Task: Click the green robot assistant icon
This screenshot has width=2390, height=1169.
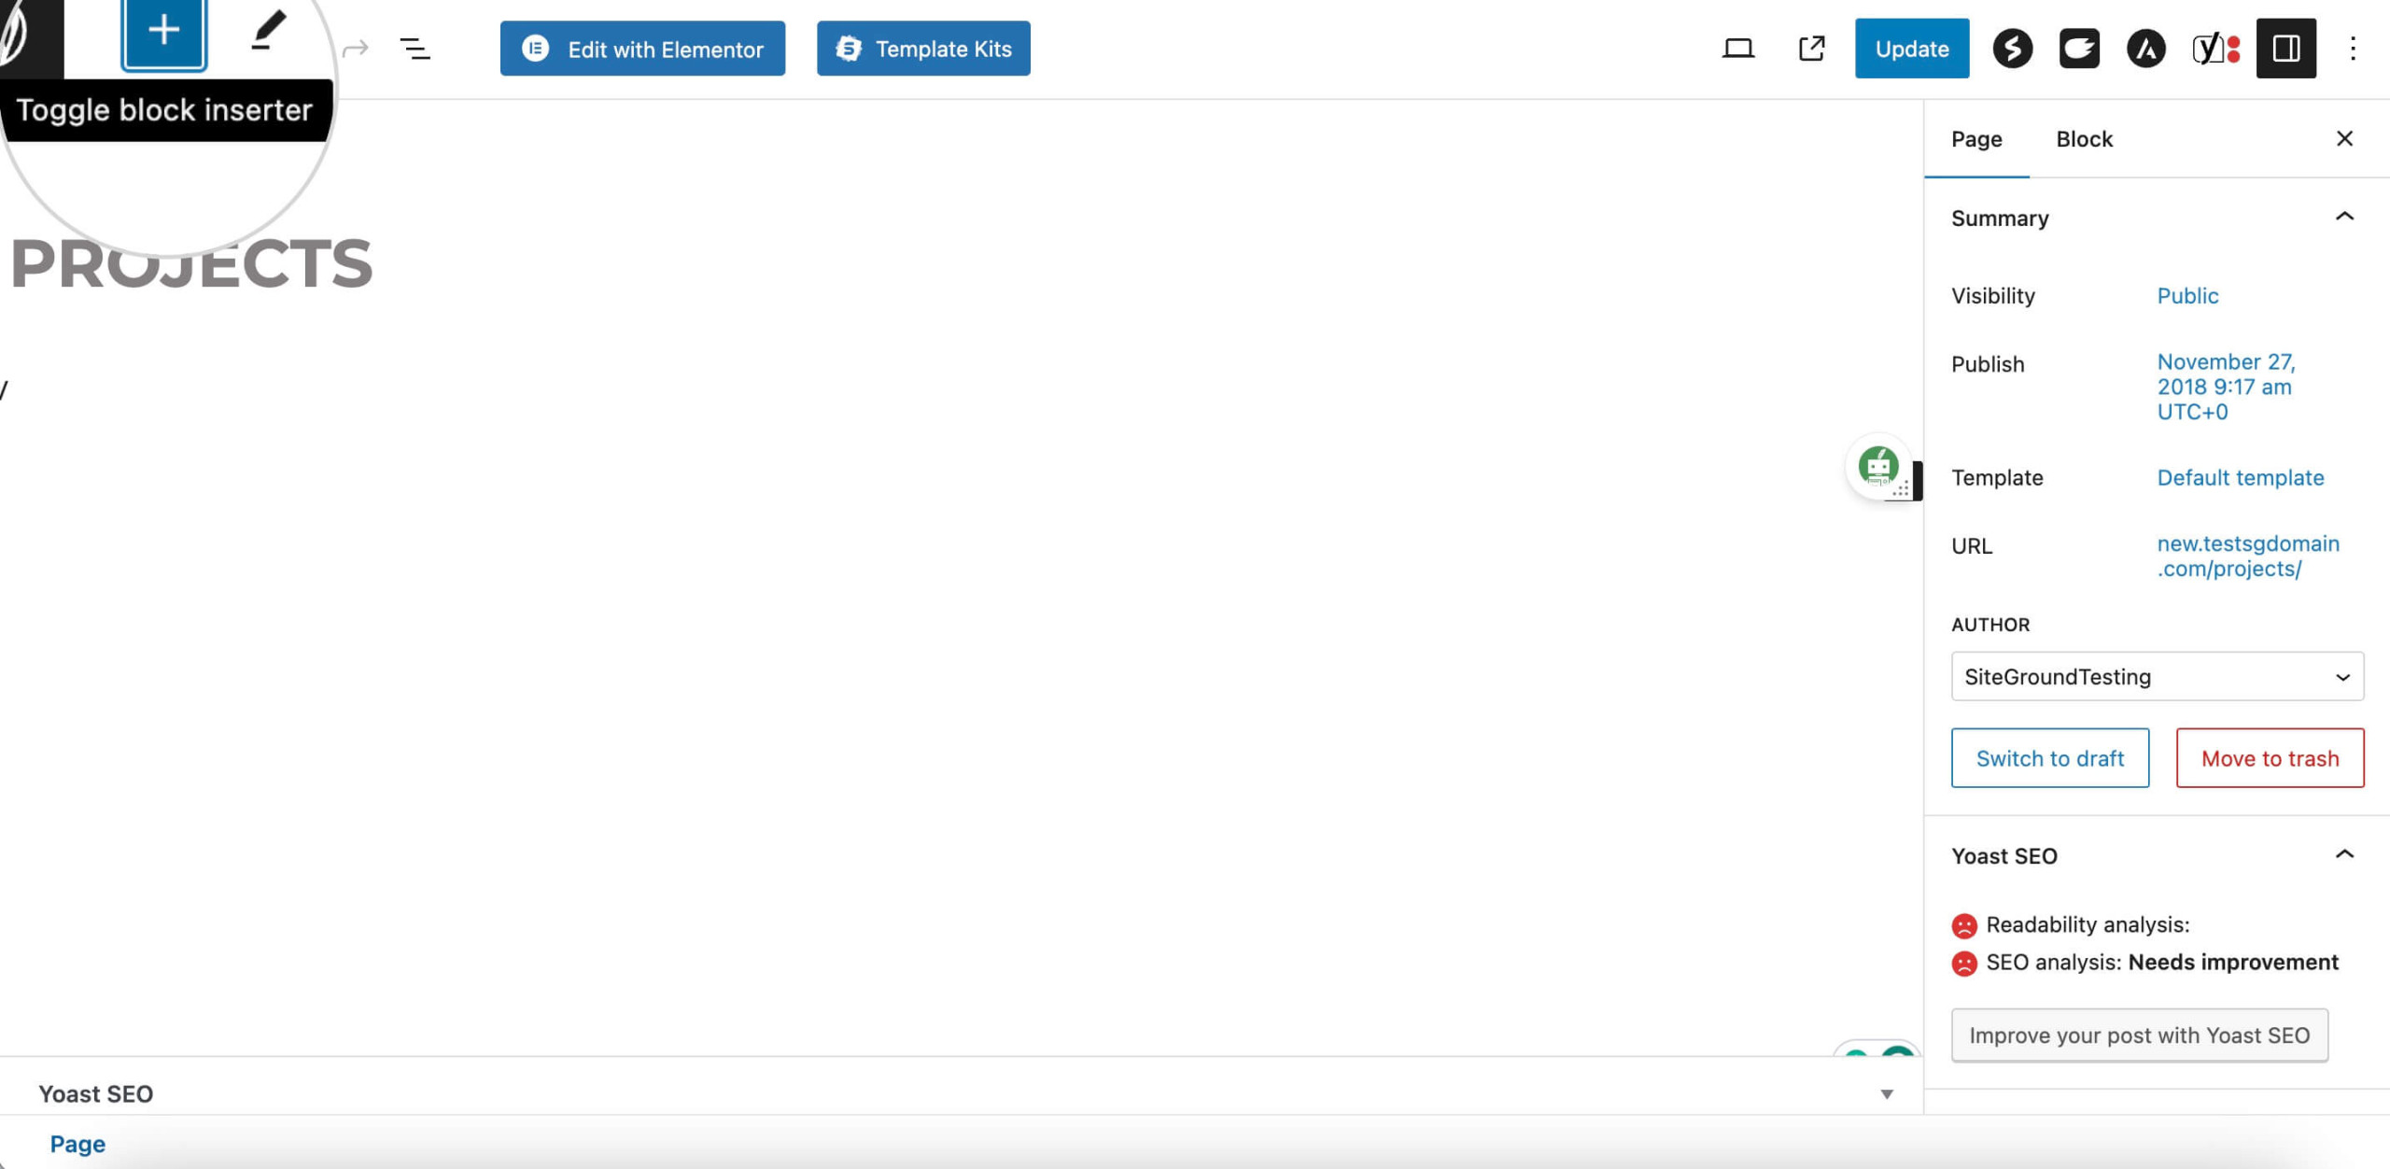Action: [x=1877, y=465]
